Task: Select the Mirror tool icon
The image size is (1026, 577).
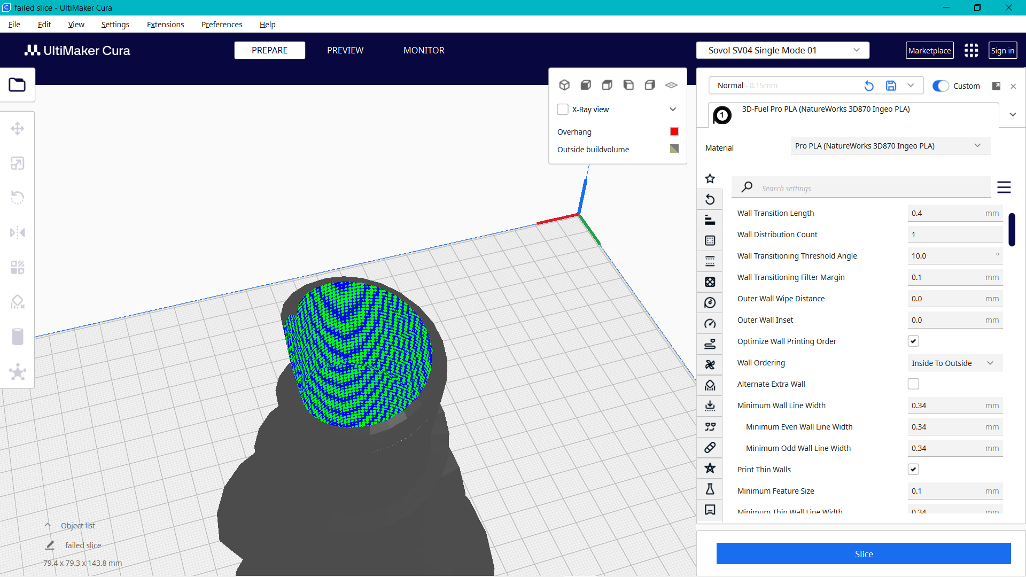Action: (17, 233)
